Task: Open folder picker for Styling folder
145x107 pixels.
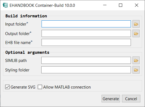Action: [136, 70]
